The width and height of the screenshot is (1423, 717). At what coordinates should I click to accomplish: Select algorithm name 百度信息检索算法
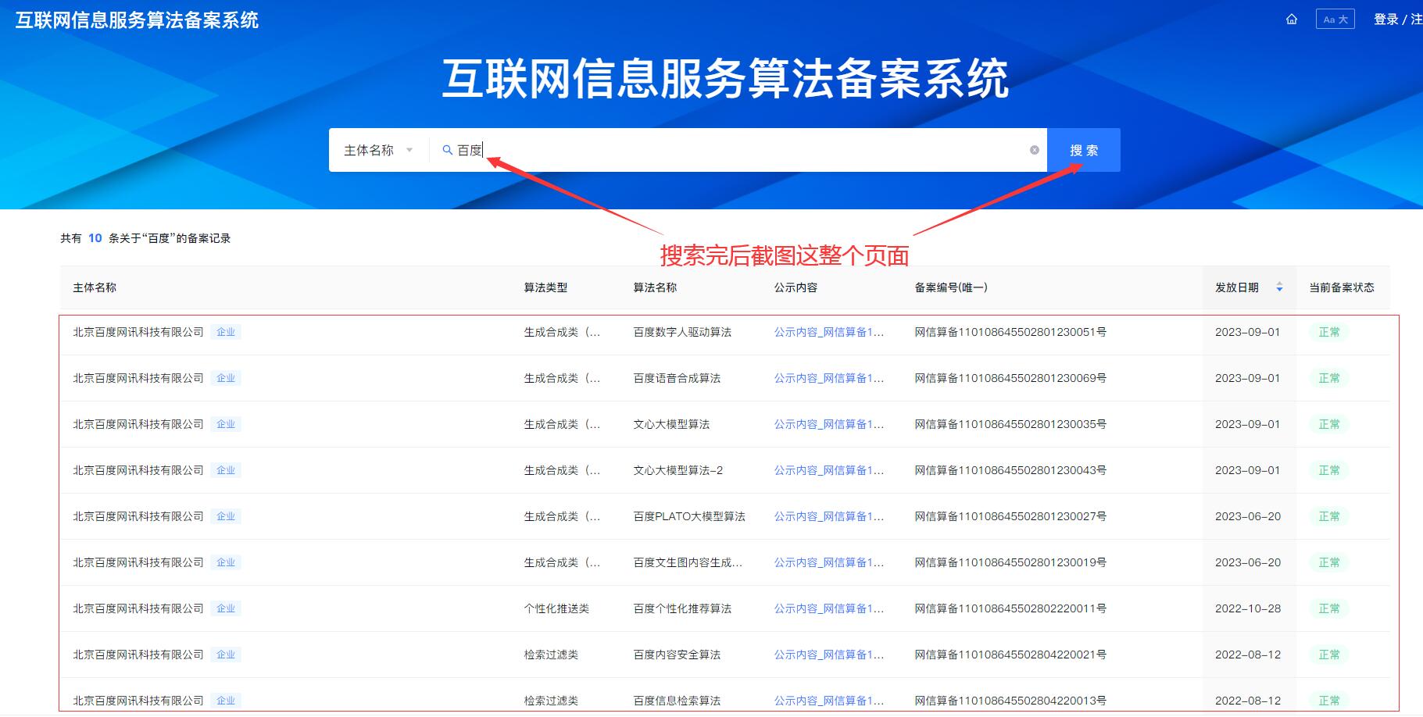coord(677,701)
